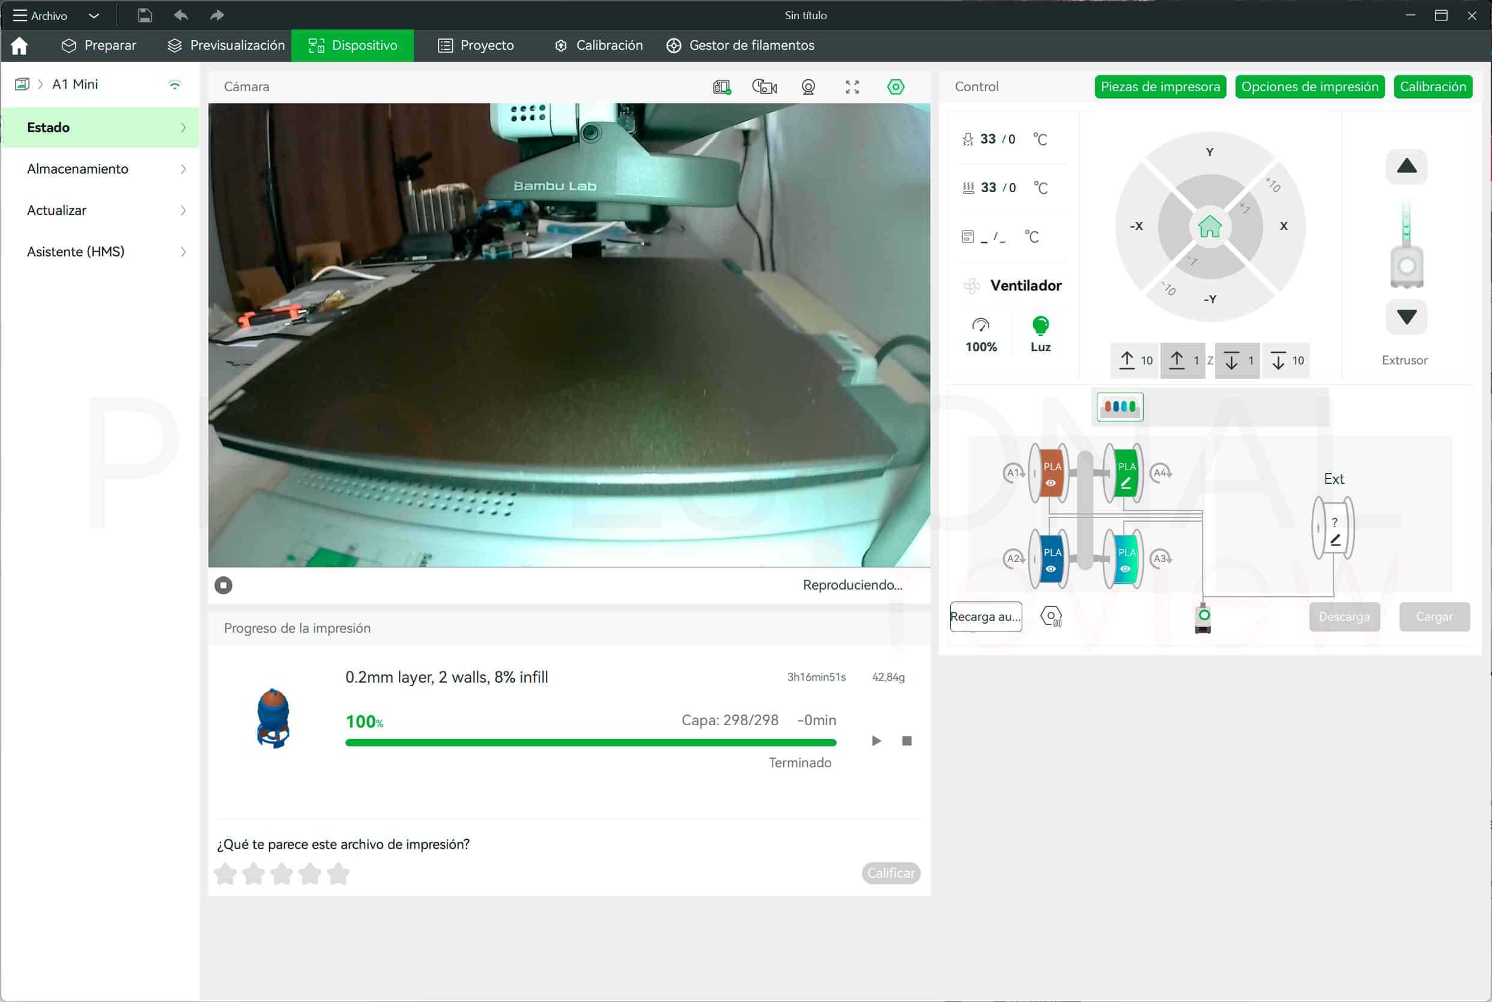The width and height of the screenshot is (1492, 1002).
Task: Click the Opciones de impresión button
Action: pyautogui.click(x=1310, y=87)
